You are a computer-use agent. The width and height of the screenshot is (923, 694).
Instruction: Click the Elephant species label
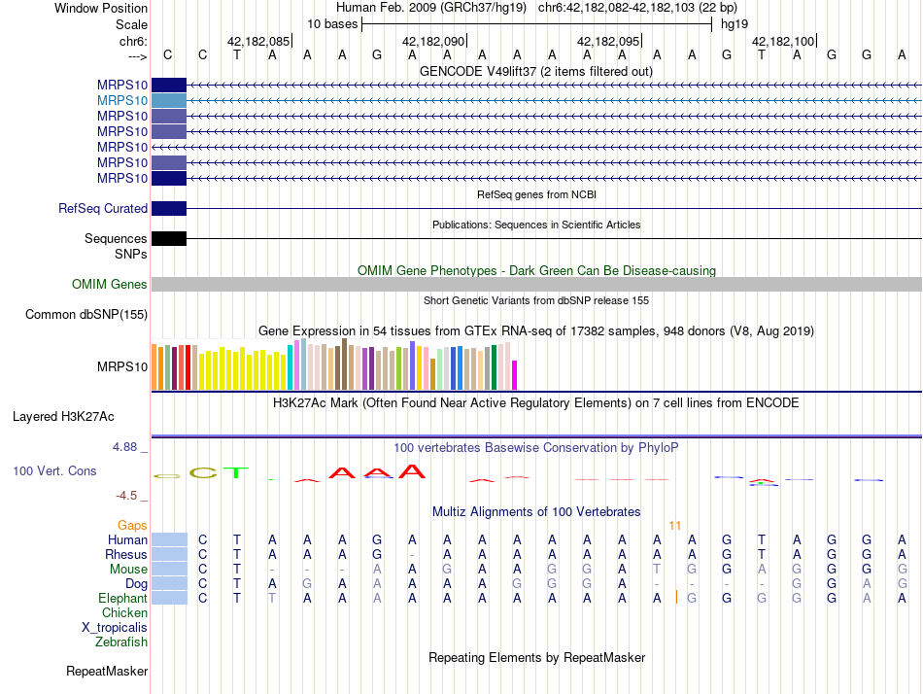(122, 599)
